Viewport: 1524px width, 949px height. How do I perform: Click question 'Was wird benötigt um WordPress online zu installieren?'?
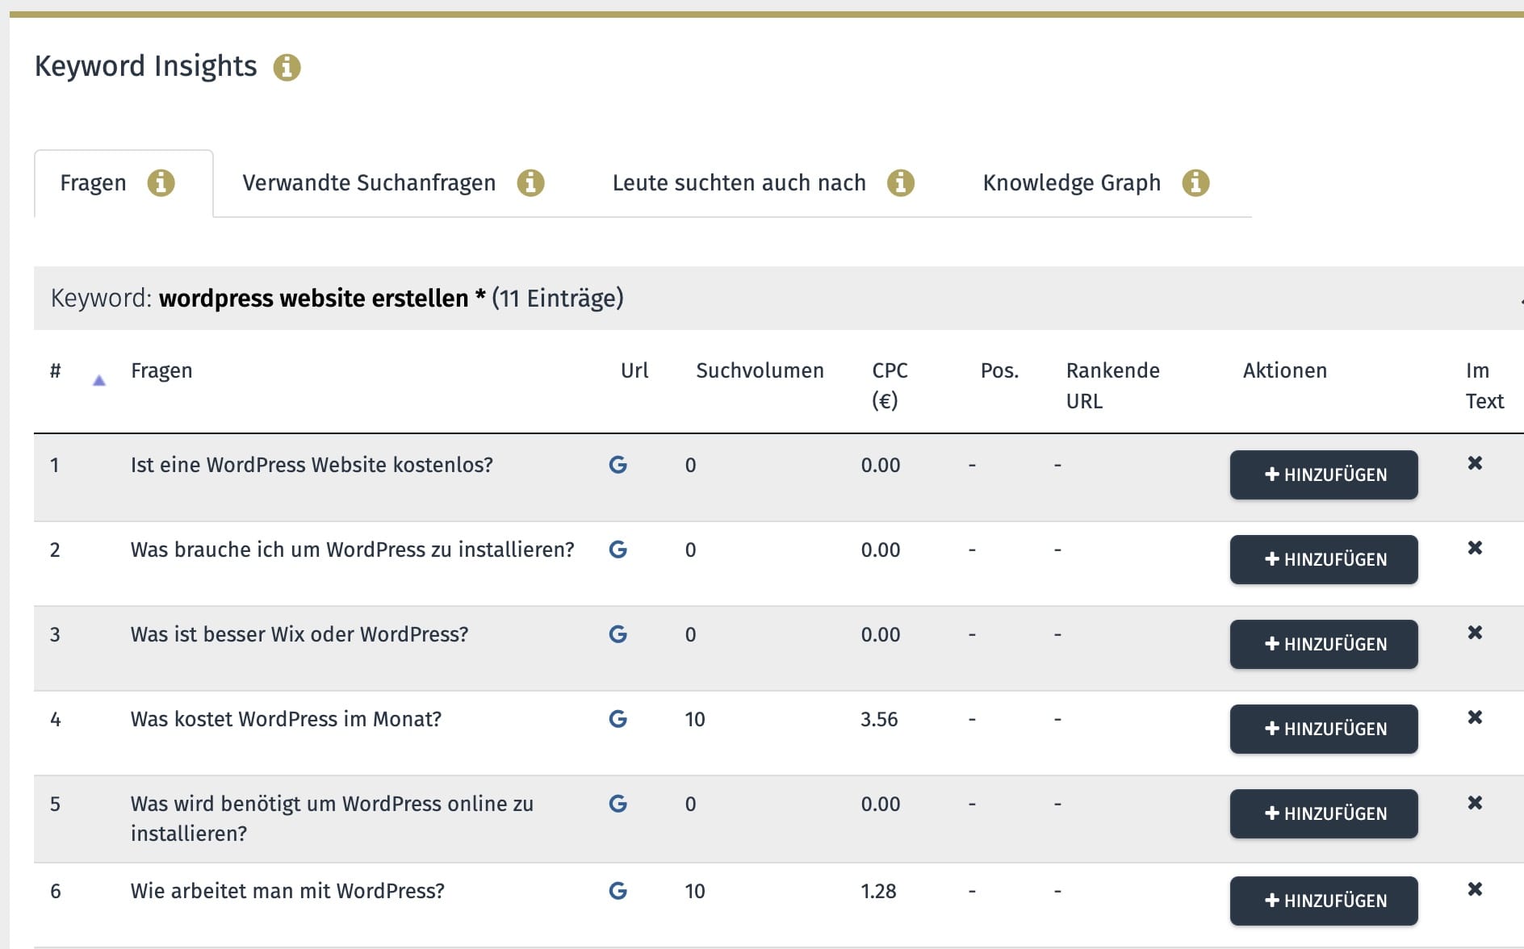click(x=332, y=818)
